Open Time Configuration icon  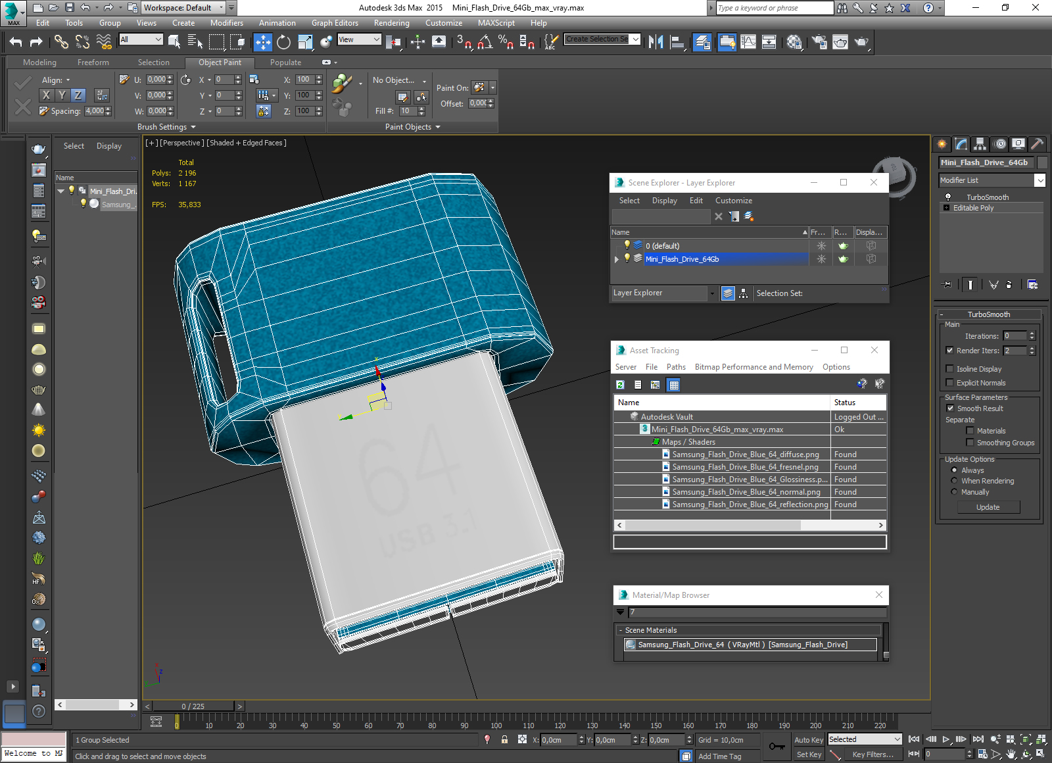(x=982, y=754)
